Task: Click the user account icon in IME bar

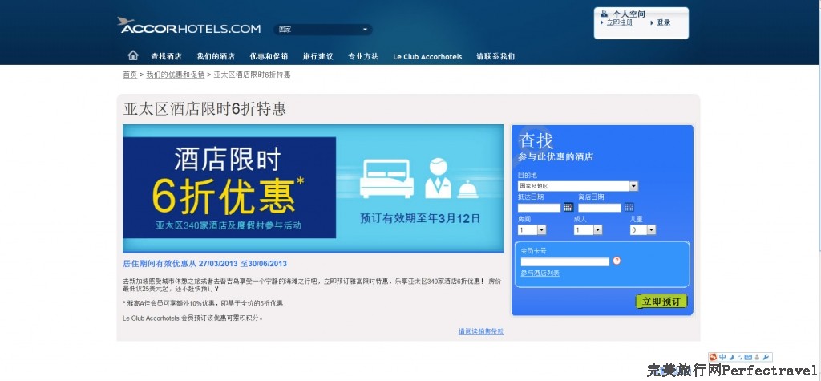Action: [x=757, y=358]
